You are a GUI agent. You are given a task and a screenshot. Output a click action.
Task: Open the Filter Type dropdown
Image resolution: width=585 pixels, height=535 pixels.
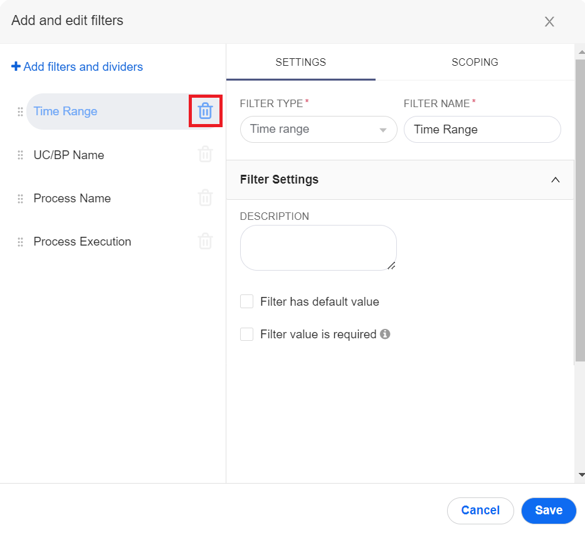[319, 130]
